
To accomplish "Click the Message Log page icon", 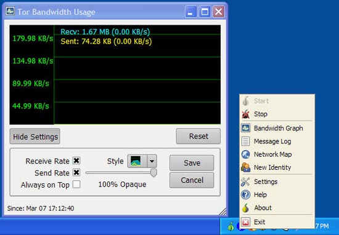I will coord(245,141).
